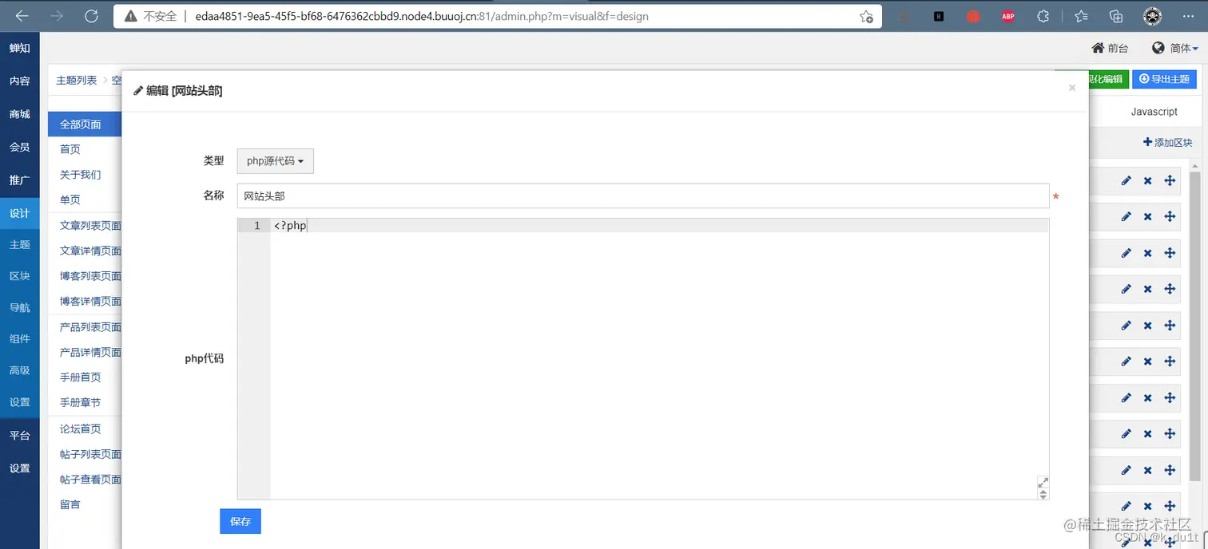1208x549 pixels.
Task: Click the 前台 home icon
Action: [x=1099, y=48]
